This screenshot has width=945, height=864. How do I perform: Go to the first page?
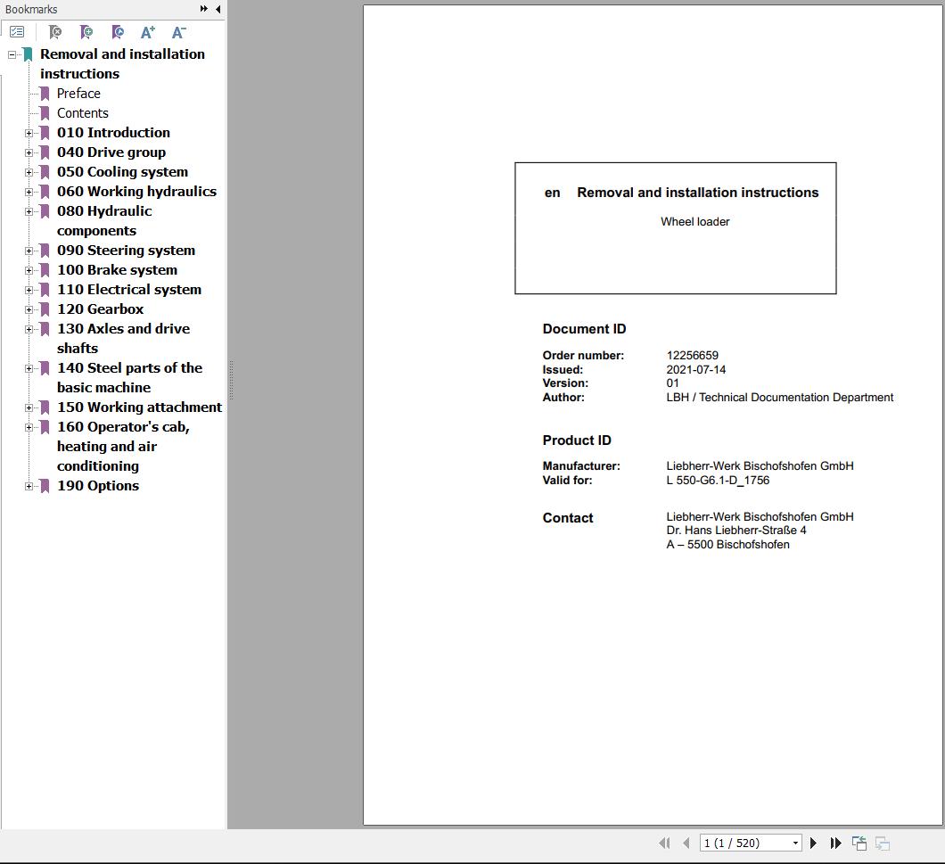coord(664,843)
